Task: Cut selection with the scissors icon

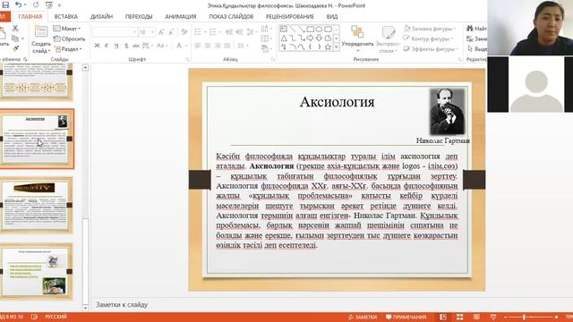Action: pos(15,28)
